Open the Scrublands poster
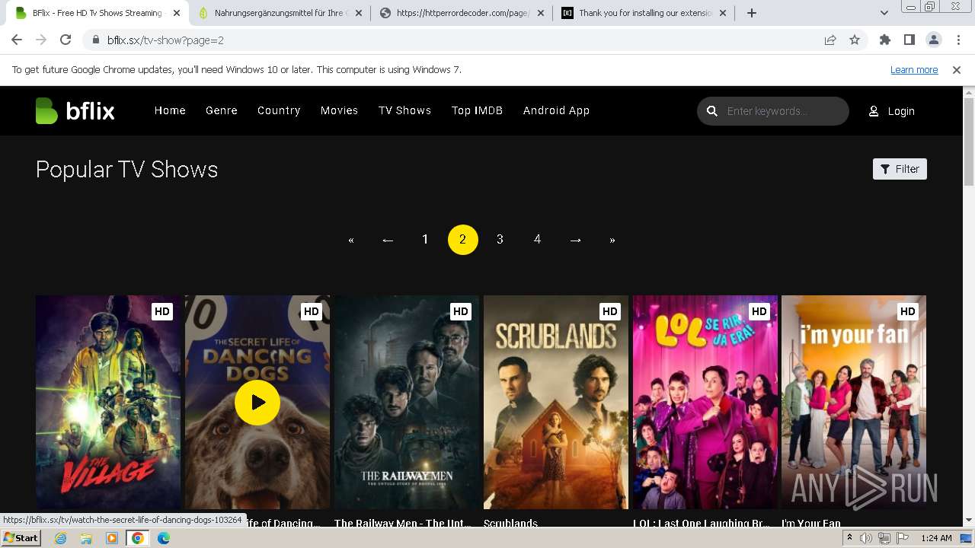The height and width of the screenshot is (548, 975). click(556, 403)
